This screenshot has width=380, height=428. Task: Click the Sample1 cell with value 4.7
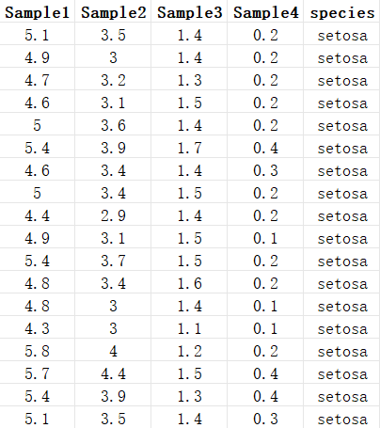pos(37,79)
